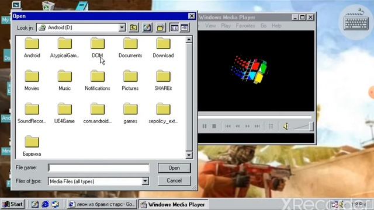Maximize the Windows Media Player window
This screenshot has height=210, width=374.
pos(303,17)
